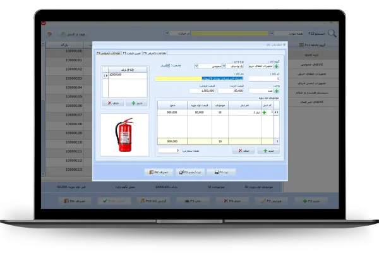Click Cancel Esc button in product dialog

[x=159, y=172]
